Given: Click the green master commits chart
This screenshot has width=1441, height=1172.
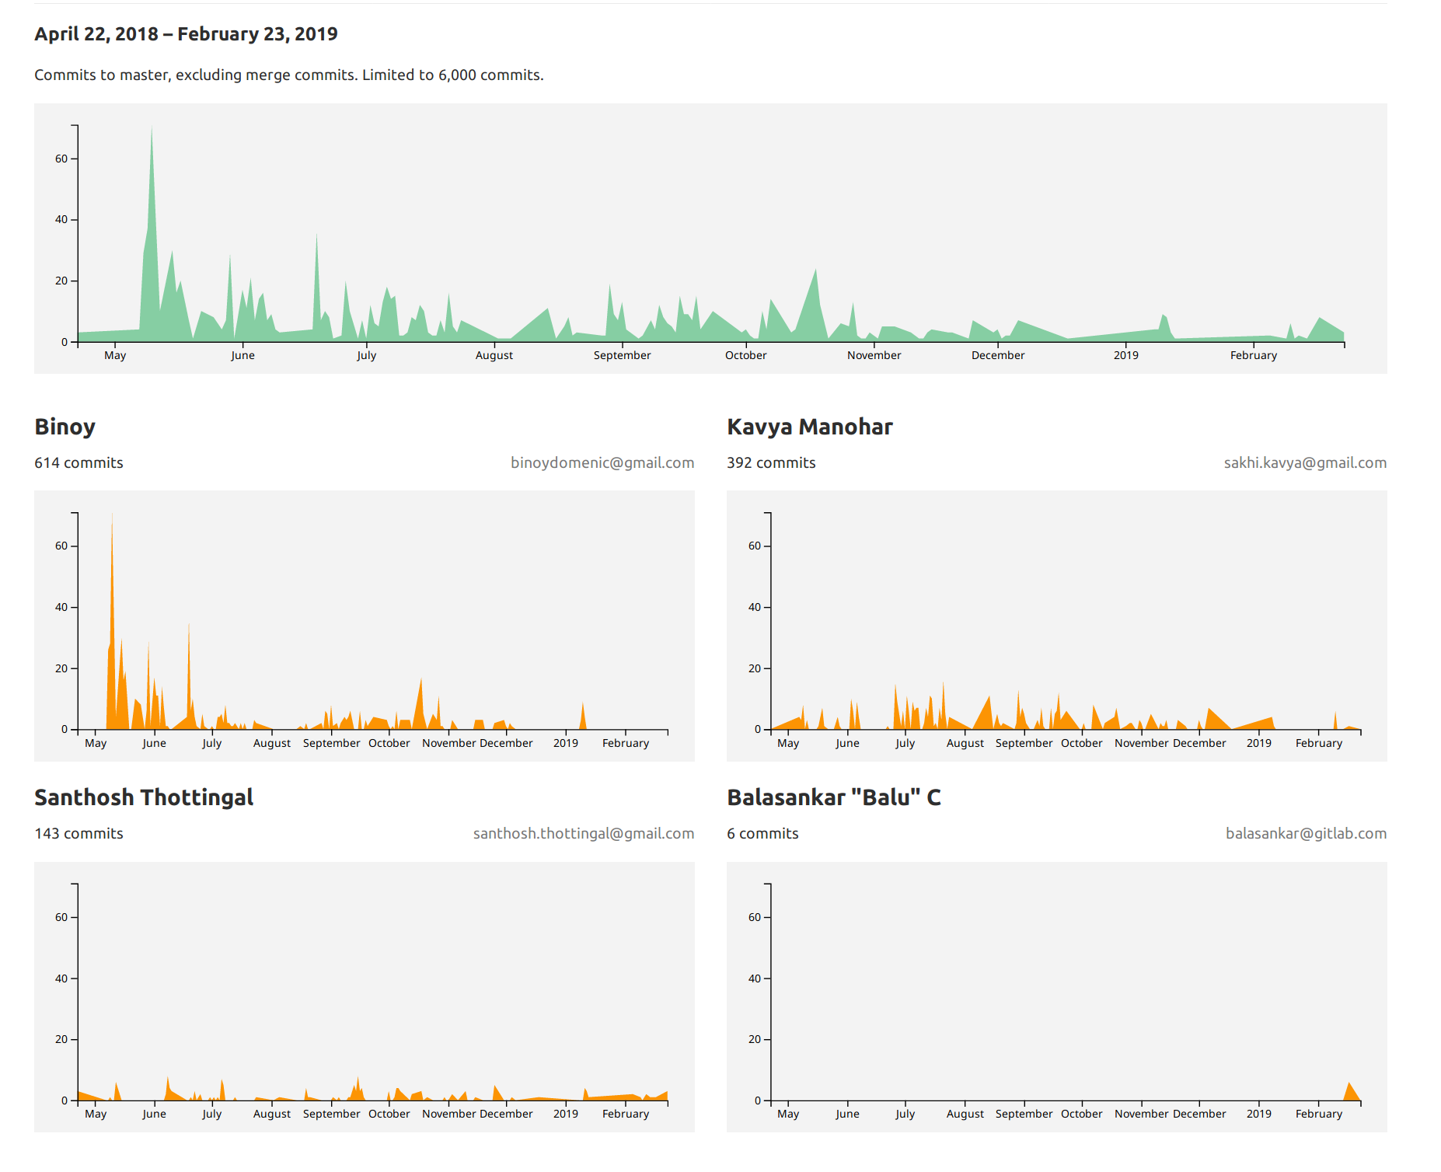Looking at the screenshot, I should pyautogui.click(x=710, y=239).
